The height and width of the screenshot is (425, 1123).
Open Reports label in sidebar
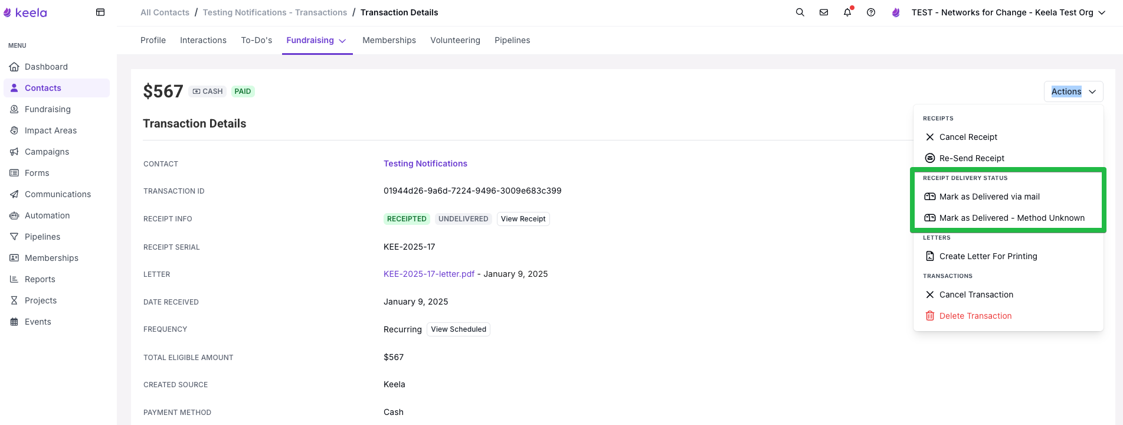tap(40, 279)
